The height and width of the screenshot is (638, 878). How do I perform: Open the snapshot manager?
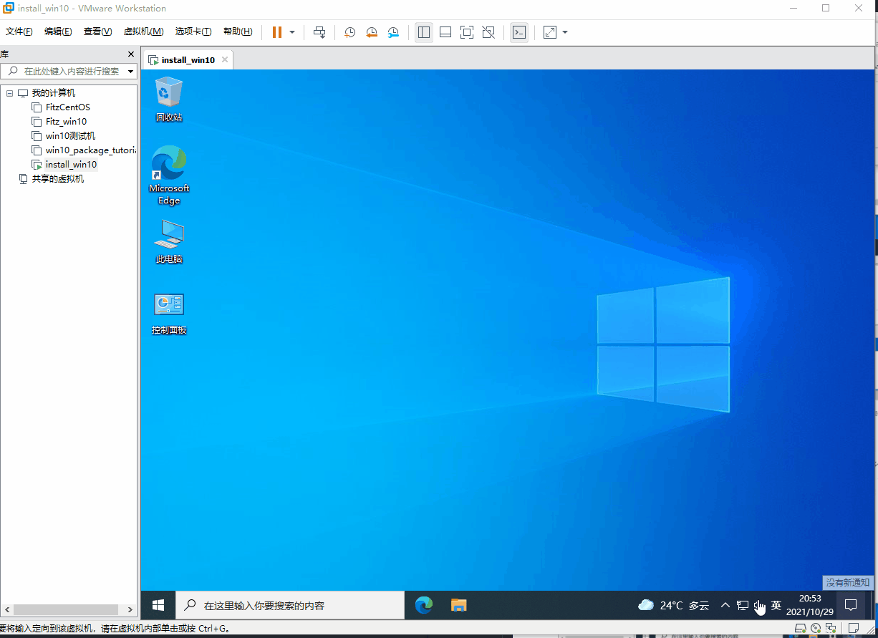pyautogui.click(x=394, y=32)
